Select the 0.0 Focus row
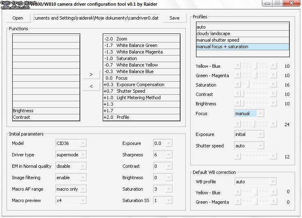The image size is (302, 218). tap(142, 78)
